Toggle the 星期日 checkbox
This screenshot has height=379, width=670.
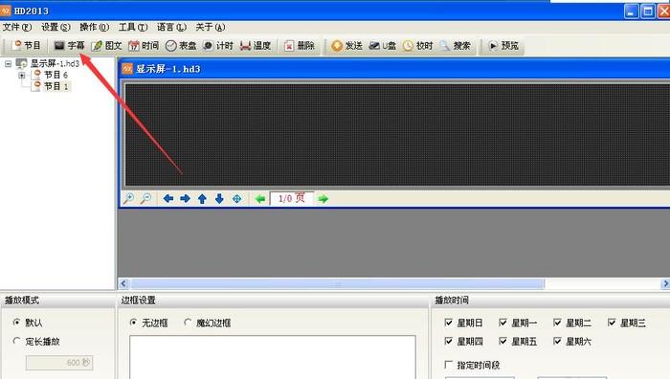click(449, 323)
